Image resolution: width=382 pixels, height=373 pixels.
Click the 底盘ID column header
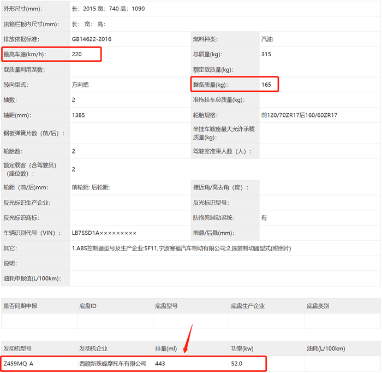click(88, 306)
